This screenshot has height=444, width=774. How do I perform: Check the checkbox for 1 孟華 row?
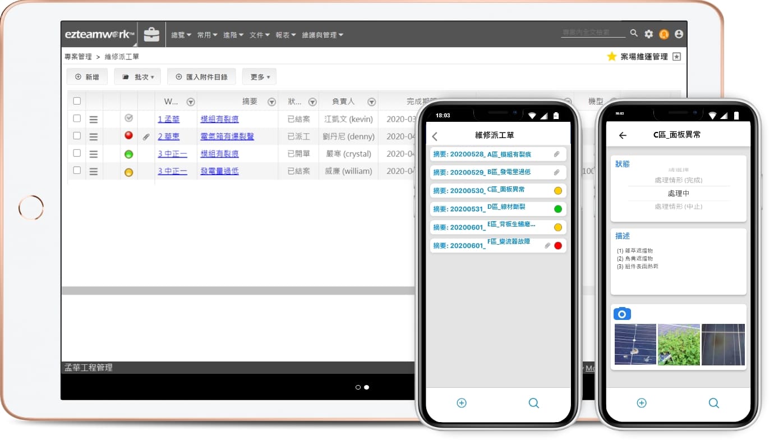point(77,118)
